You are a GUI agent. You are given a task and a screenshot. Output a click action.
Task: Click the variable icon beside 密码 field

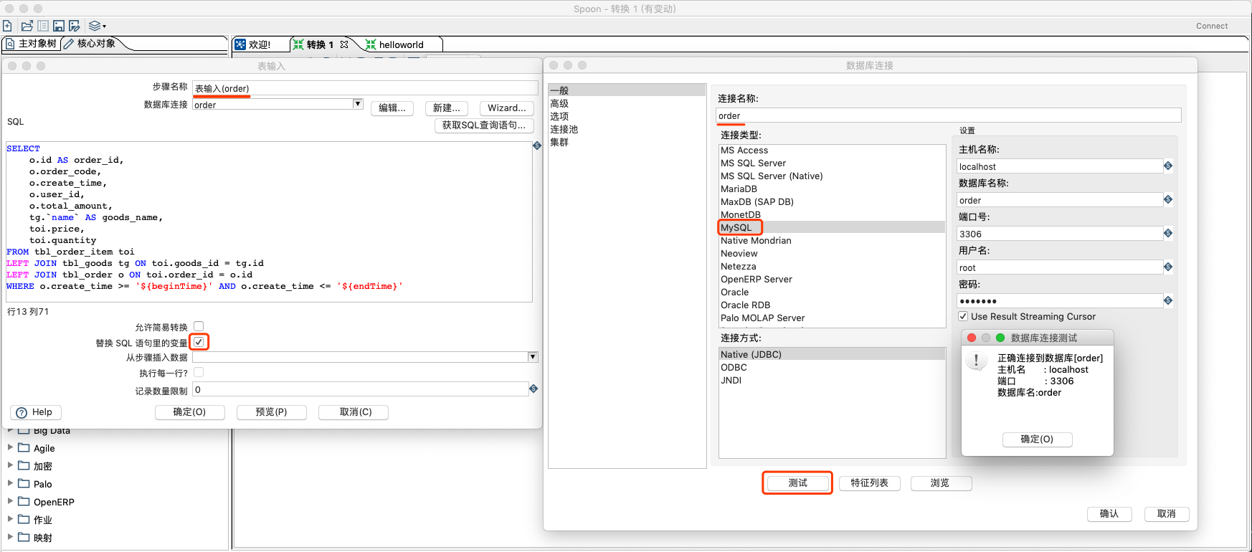(x=1168, y=300)
